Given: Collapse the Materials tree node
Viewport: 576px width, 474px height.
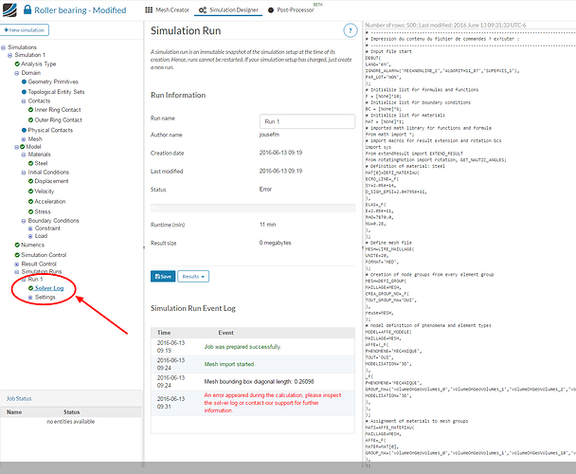Looking at the screenshot, I should 24,155.
